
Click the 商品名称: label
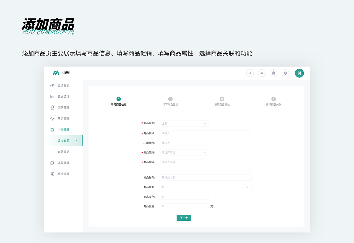click(149, 133)
